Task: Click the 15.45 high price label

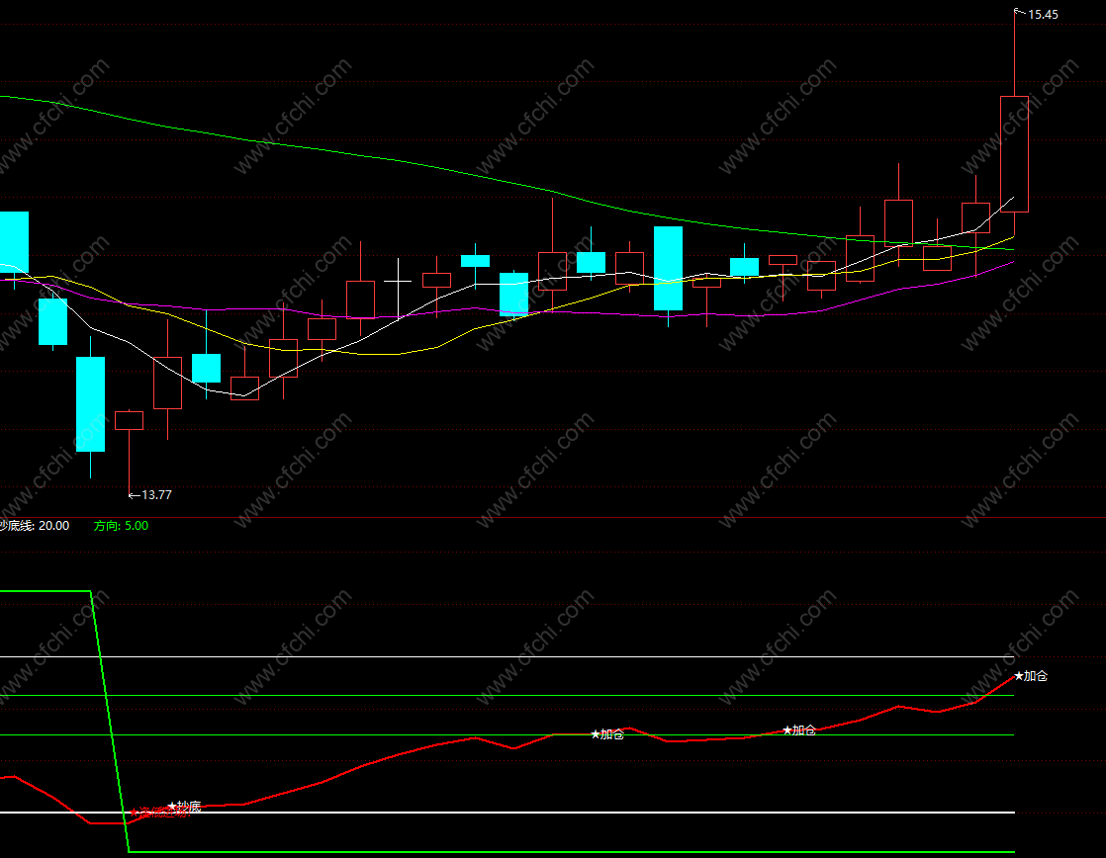Action: [1043, 14]
